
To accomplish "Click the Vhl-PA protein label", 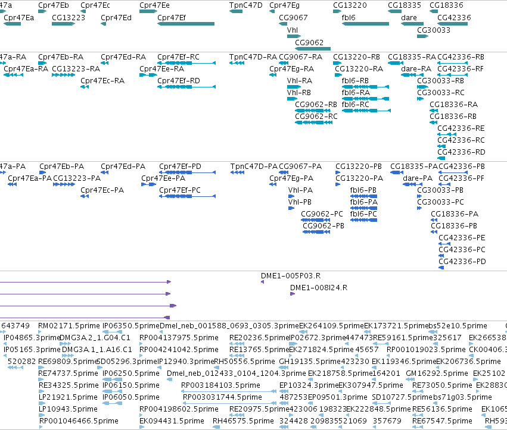I will [x=300, y=190].
